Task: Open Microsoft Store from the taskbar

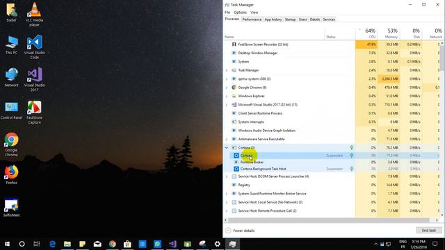Action: (x=127, y=244)
